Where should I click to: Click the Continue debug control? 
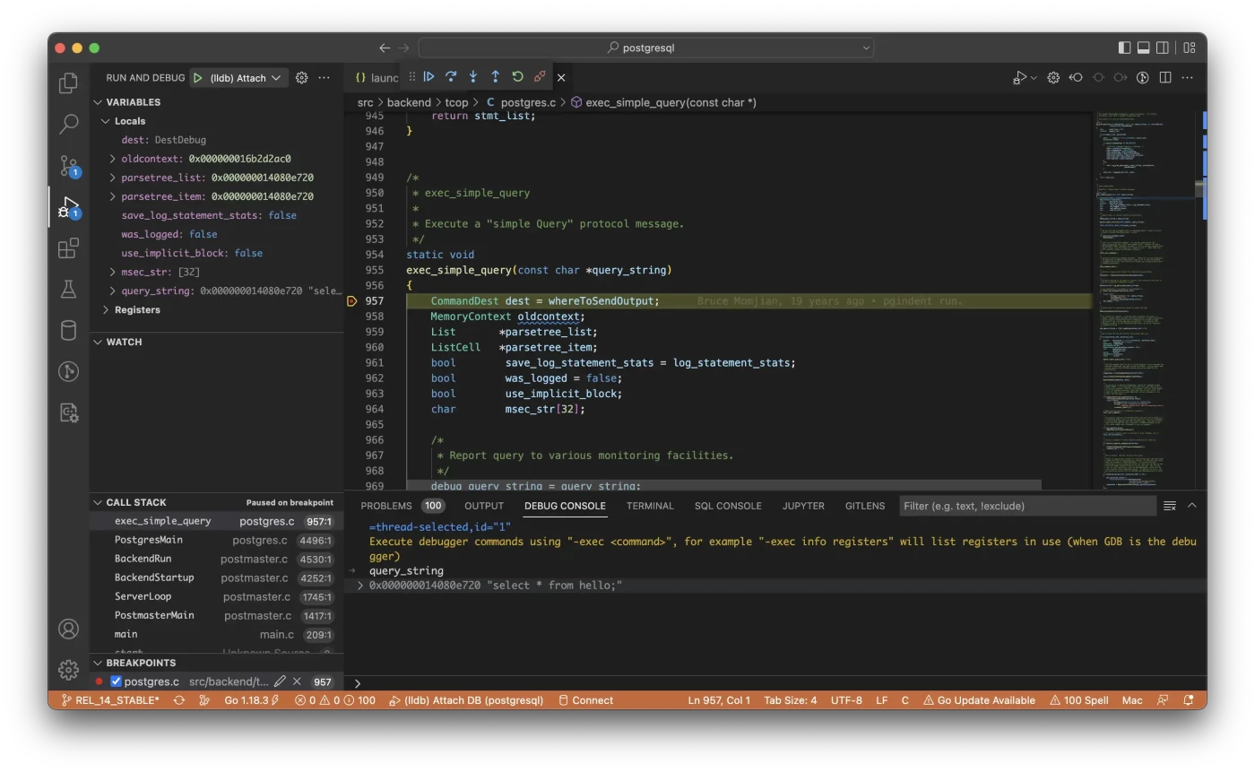(x=428, y=76)
